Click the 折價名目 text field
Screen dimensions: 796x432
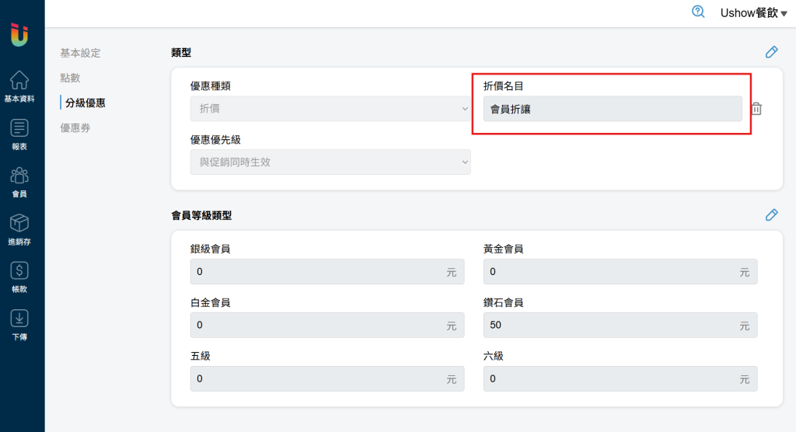613,109
